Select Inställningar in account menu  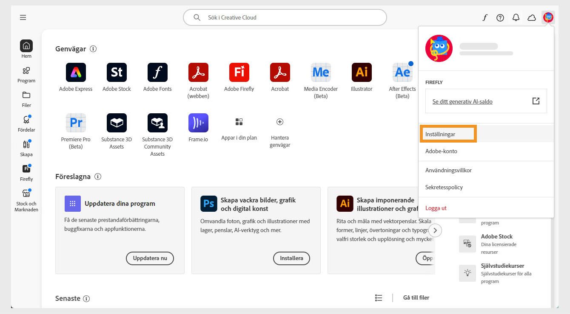tap(486, 134)
